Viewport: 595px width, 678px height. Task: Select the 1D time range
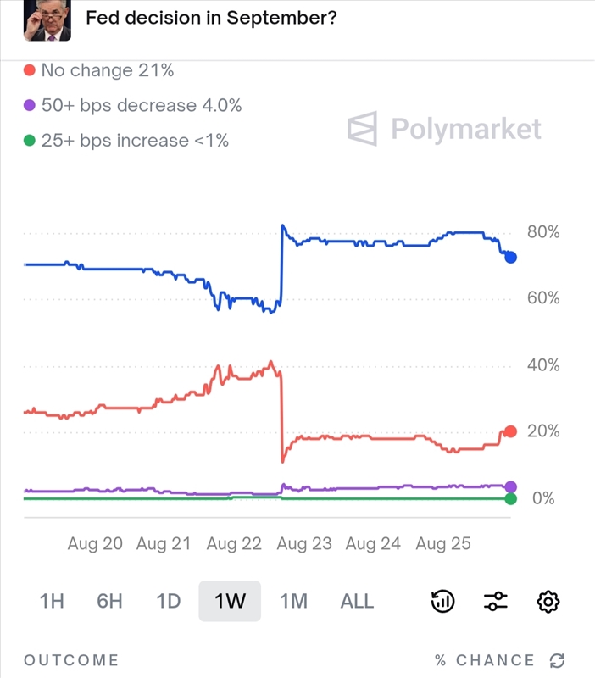tap(169, 601)
